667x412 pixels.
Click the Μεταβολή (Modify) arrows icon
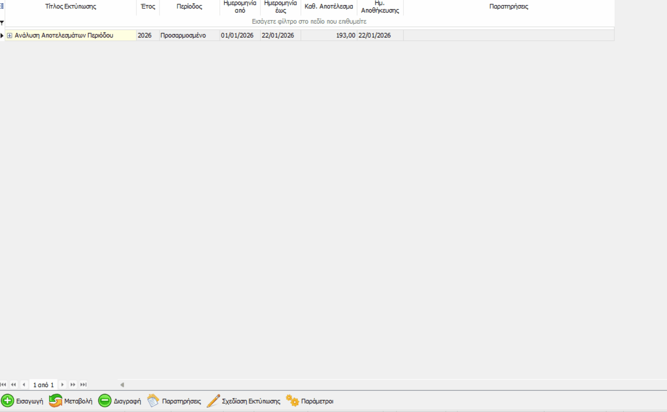pos(56,401)
